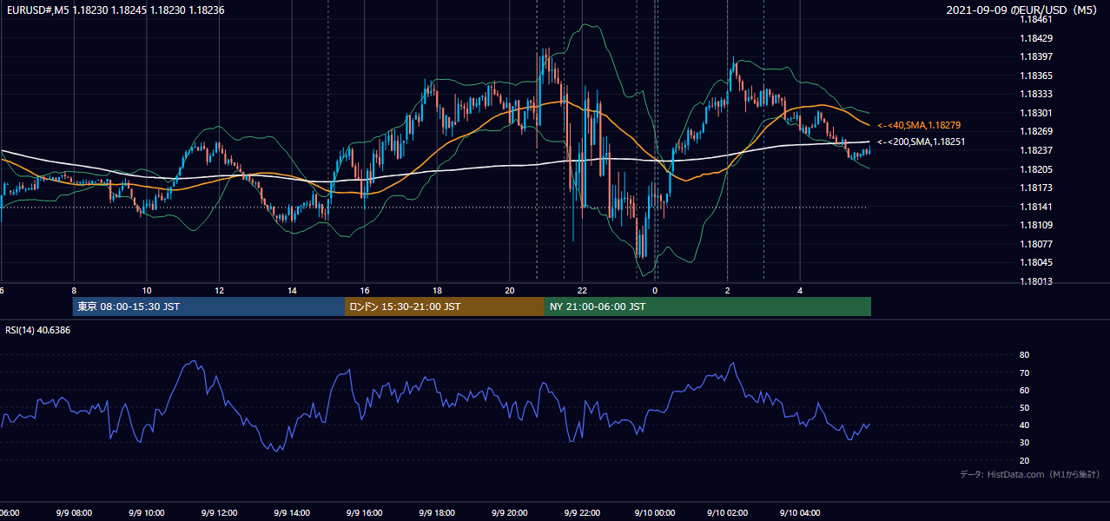The width and height of the screenshot is (1110, 521).
Task: Click price axis value 1.18397
Action: click(x=1037, y=56)
